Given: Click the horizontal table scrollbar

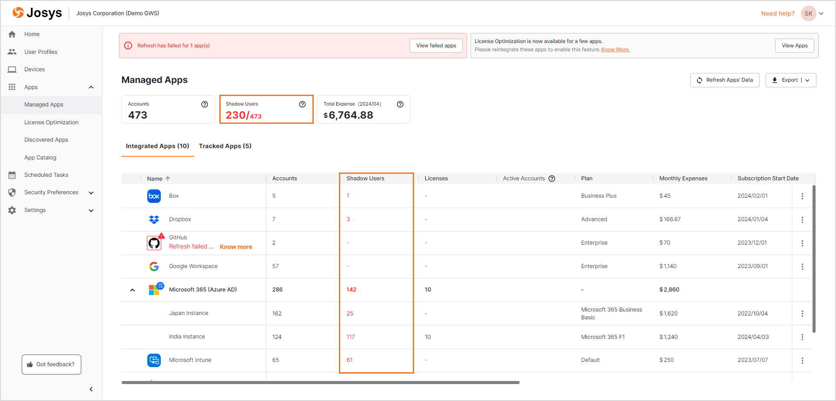Looking at the screenshot, I should tap(321, 383).
